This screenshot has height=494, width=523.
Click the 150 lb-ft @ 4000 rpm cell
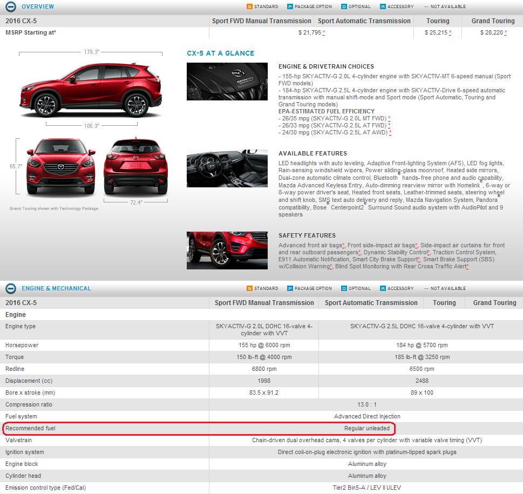[x=264, y=357]
